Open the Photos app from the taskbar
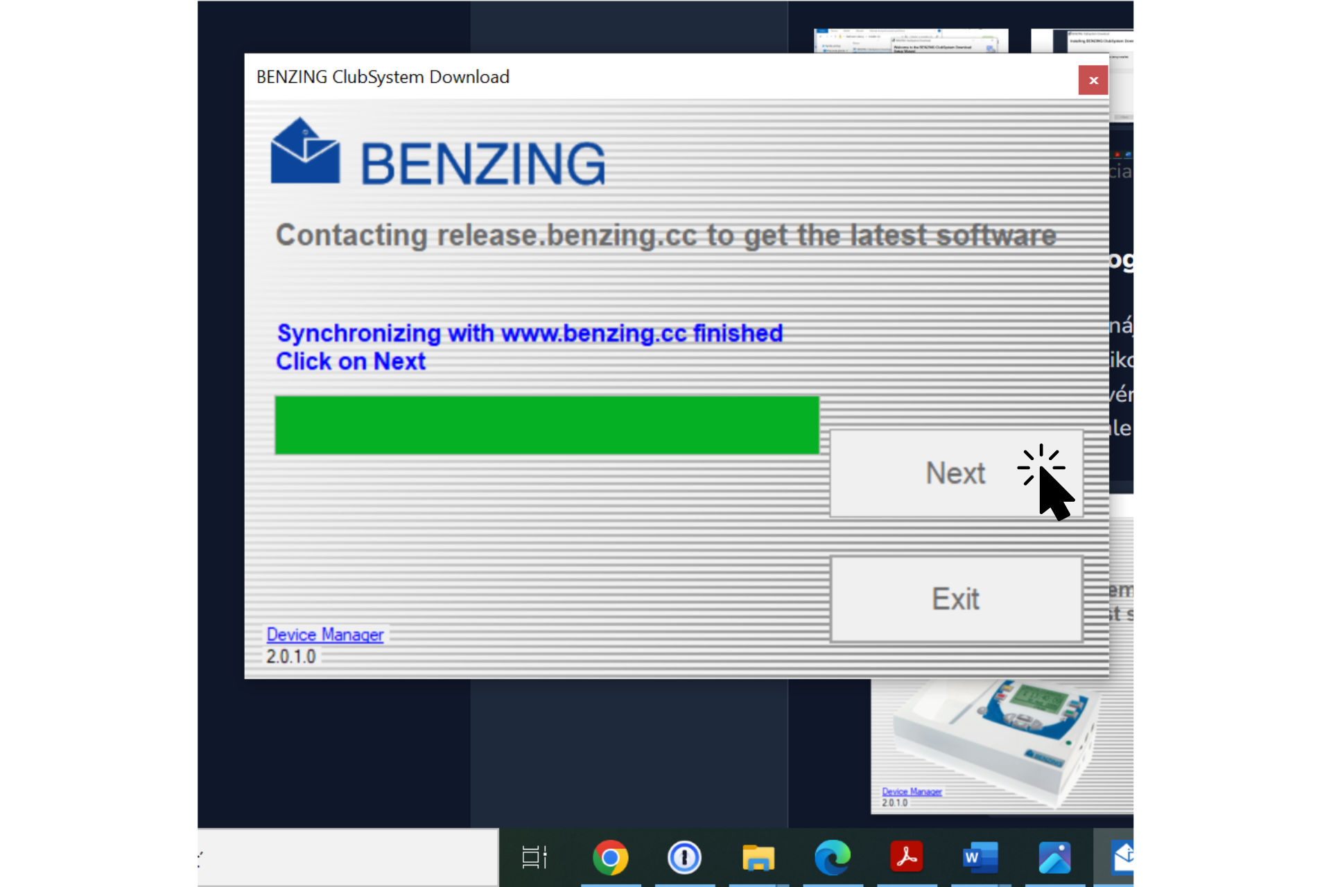 tap(1054, 858)
